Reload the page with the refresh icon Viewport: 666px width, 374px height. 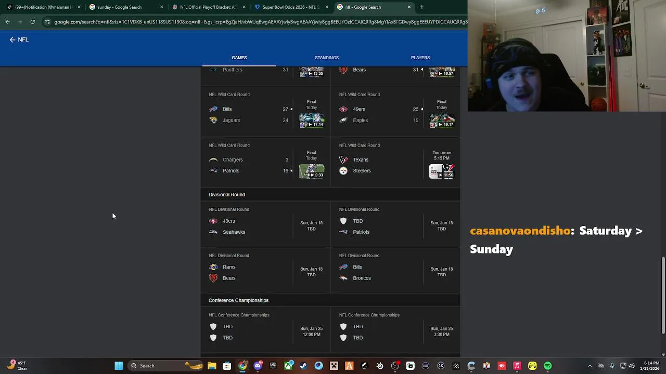tap(32, 22)
